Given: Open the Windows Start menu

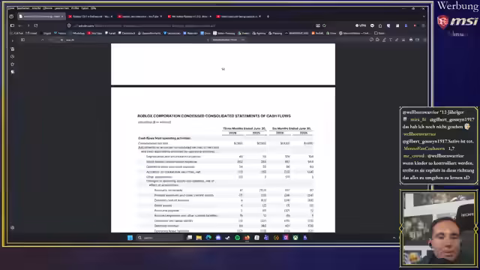Looking at the screenshot, I should [x=130, y=238].
